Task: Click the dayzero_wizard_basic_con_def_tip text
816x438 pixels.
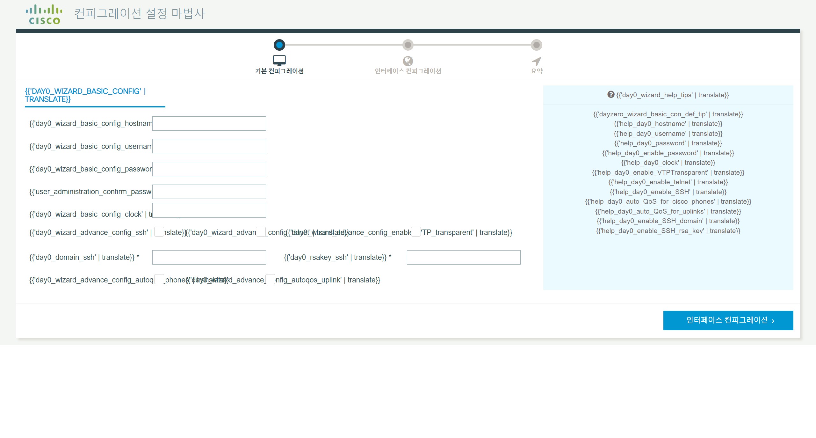Action: (668, 114)
